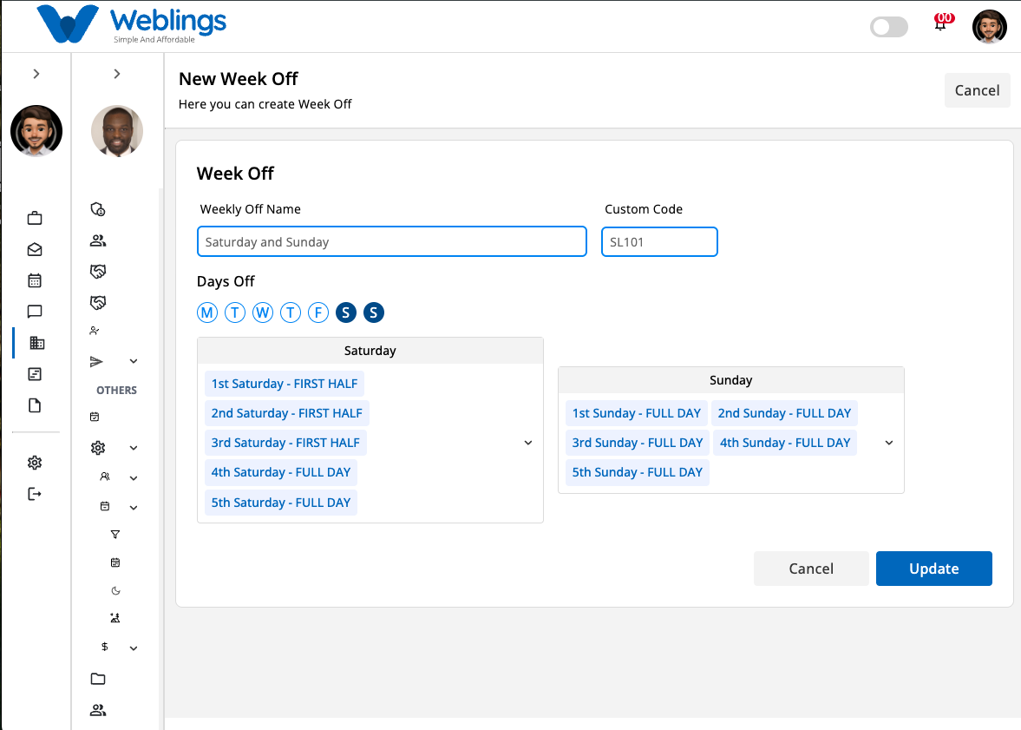Click the Cancel button in the page header
1021x730 pixels.
[x=977, y=90]
